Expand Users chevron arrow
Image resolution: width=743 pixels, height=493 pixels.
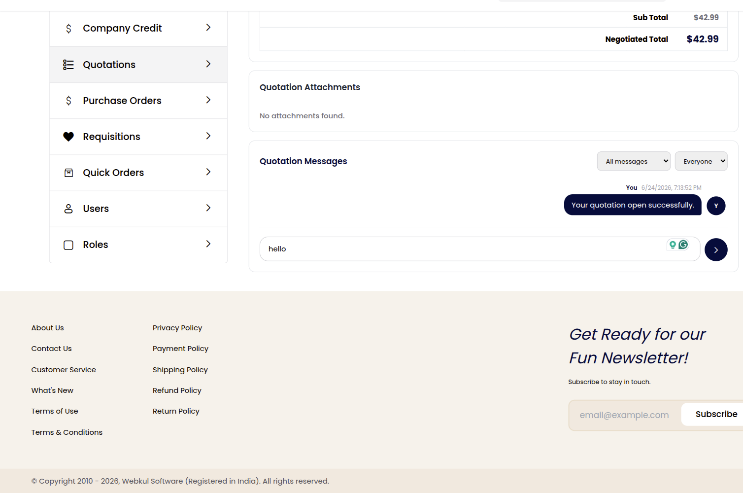pos(208,208)
